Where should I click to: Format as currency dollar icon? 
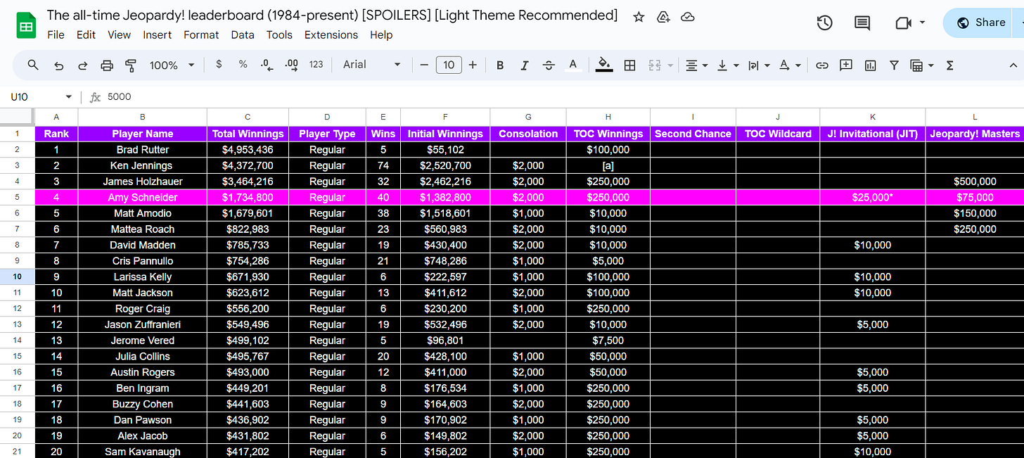219,64
